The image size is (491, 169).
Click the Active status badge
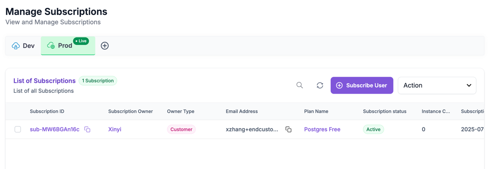click(373, 129)
